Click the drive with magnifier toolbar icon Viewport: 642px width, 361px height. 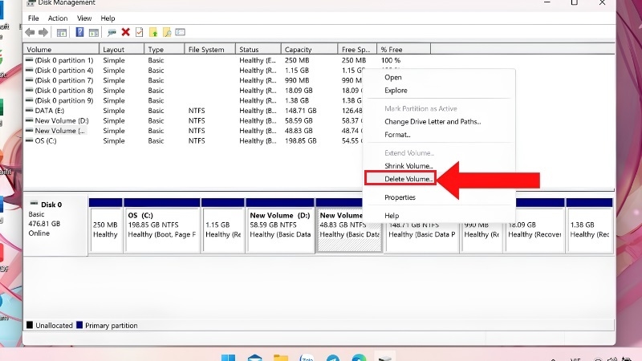(112, 32)
